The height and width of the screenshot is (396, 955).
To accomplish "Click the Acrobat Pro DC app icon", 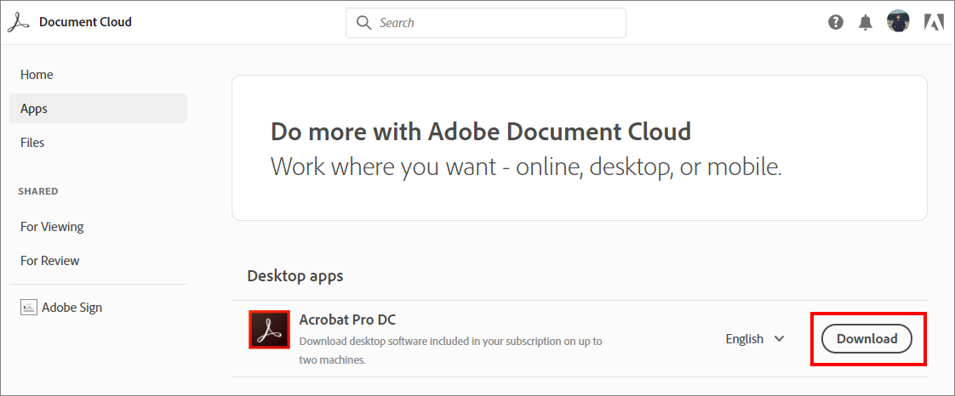I will (x=269, y=329).
